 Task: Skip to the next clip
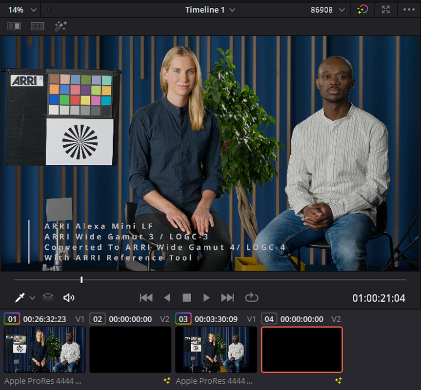point(227,298)
